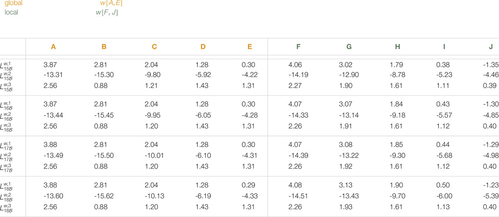Click the green 'local' legend label
499x217 pixels.
coord(11,12)
